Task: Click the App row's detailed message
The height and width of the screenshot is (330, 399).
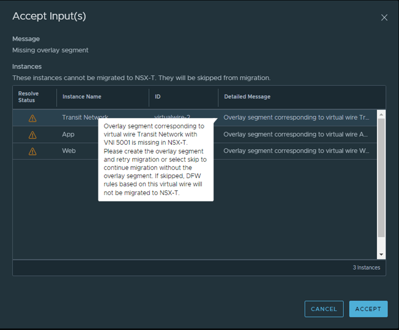Action: [296, 134]
